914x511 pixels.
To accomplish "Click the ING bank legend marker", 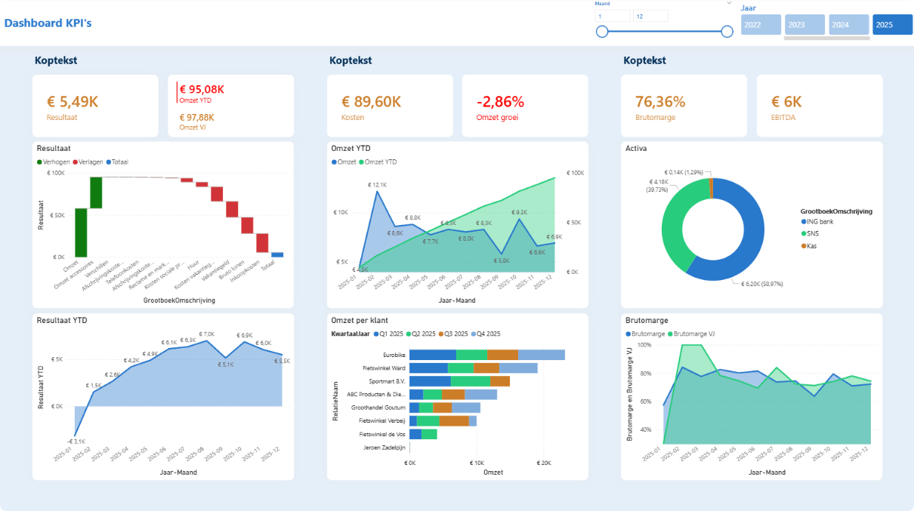I will pos(804,222).
